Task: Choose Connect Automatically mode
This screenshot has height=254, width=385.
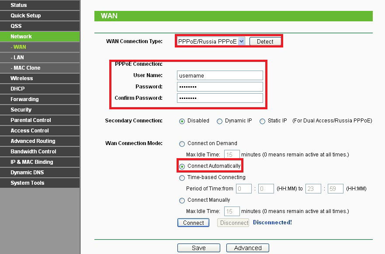Action: [182, 166]
